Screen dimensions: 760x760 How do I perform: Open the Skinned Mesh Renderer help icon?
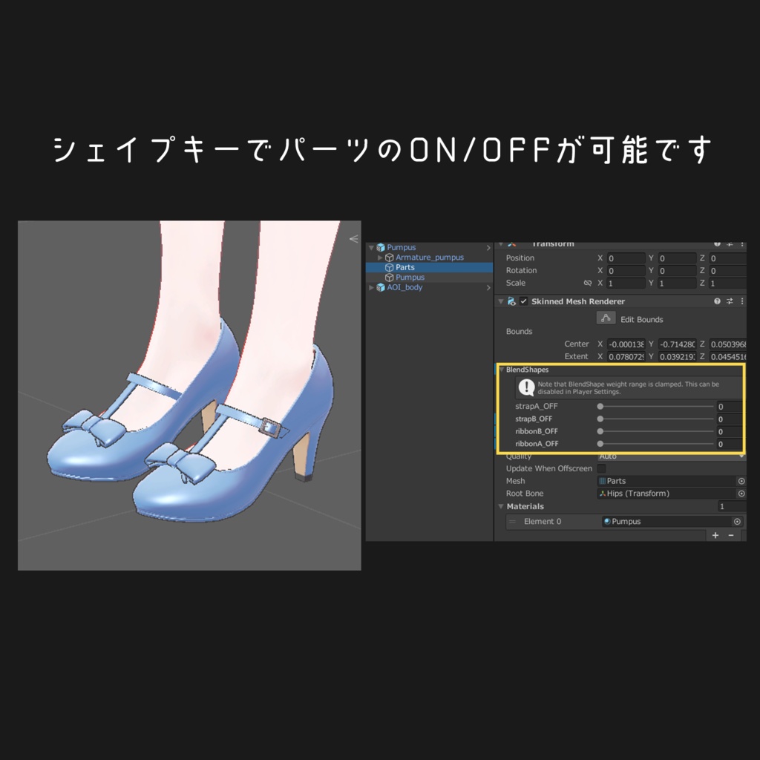click(716, 300)
